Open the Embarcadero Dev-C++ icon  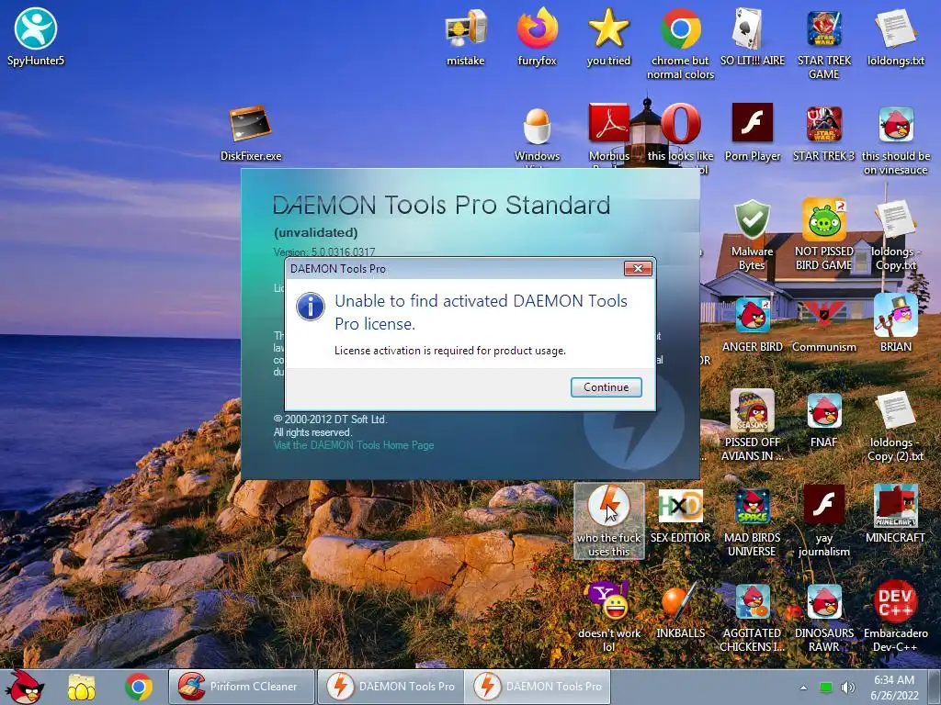tap(895, 616)
